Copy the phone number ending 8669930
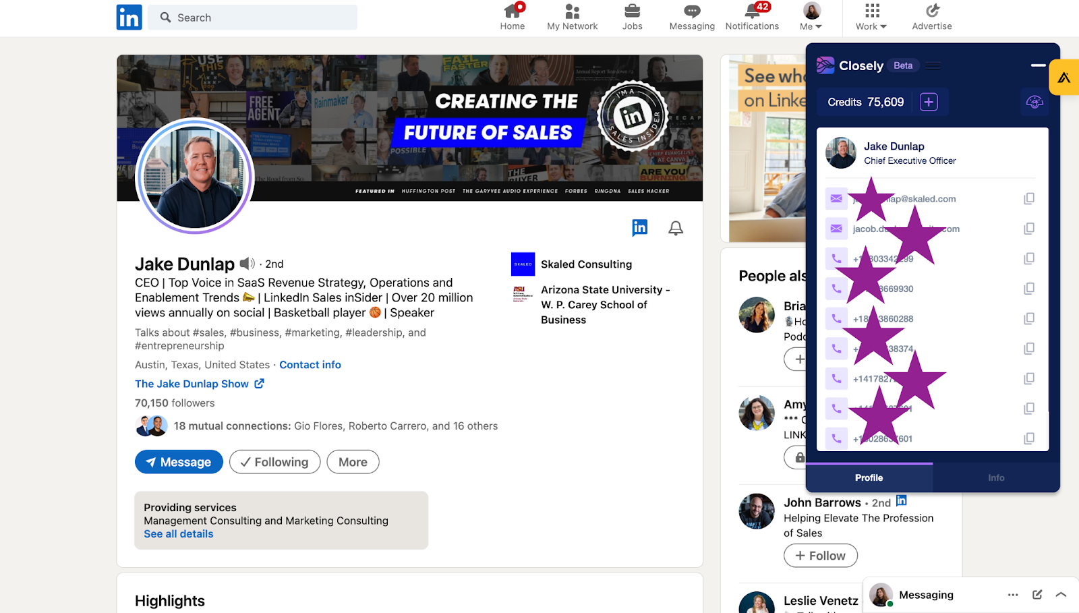 [1029, 289]
